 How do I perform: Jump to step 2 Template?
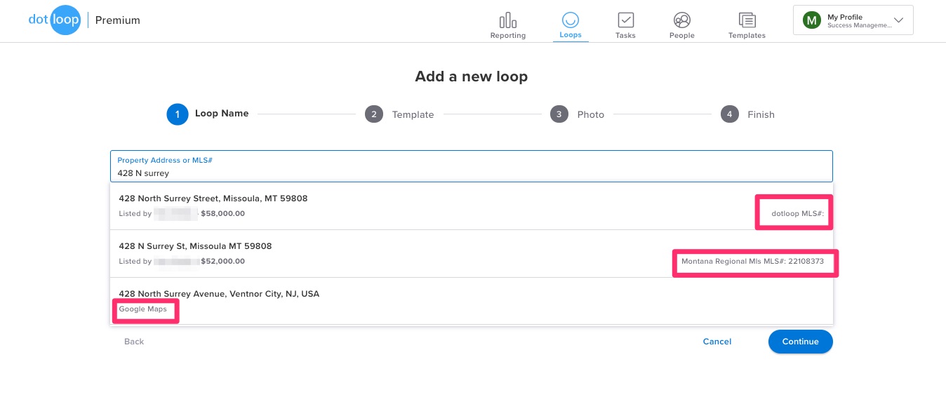(374, 114)
